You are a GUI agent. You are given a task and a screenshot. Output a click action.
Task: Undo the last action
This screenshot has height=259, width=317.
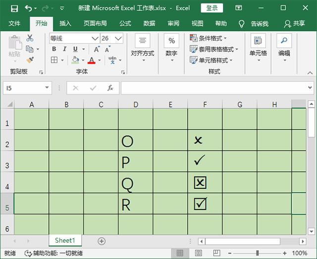coord(28,8)
